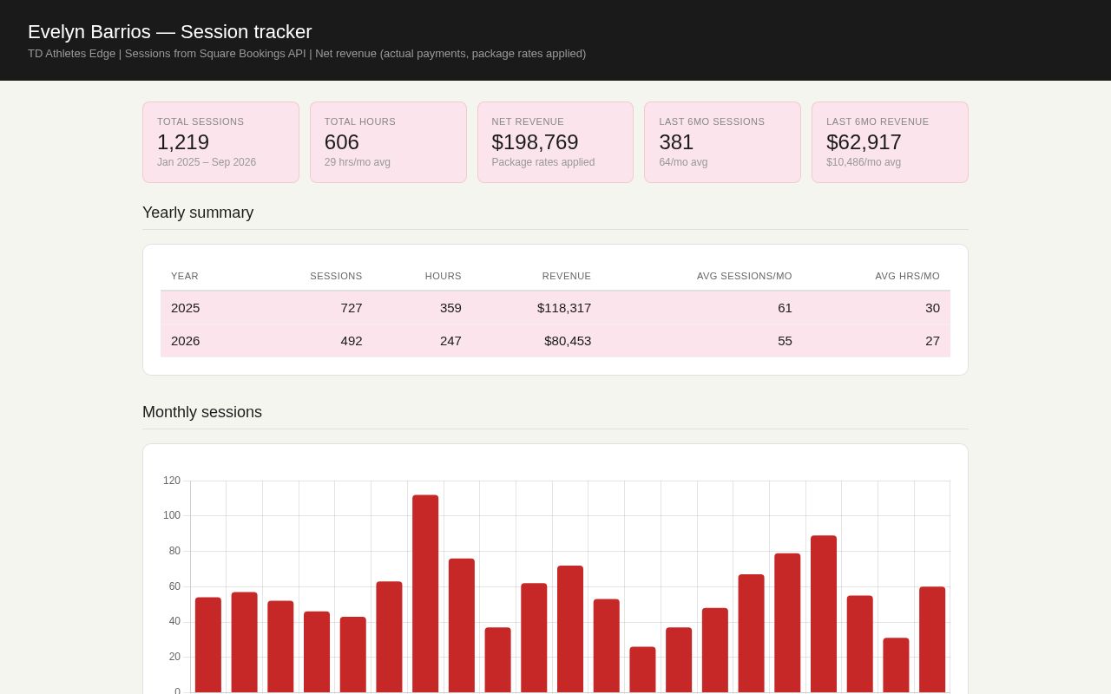The image size is (1111, 694).
Task: Click the 606 total hours value
Action: 342,142
